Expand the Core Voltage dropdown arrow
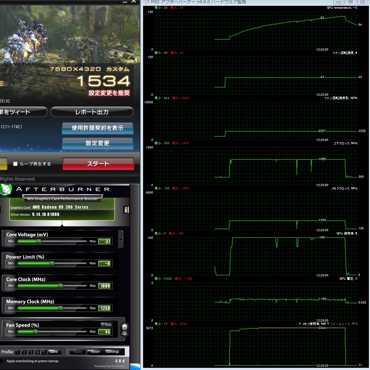Image resolution: width=370 pixels, height=370 pixels. tap(120, 240)
